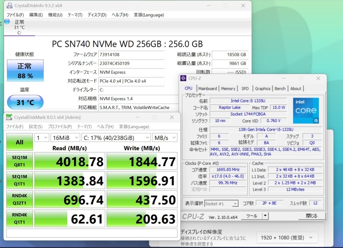Image resolution: width=343 pixels, height=248 pixels.
Task: Open the Socket #1 selection dropdown in CPU-Z
Action: pyautogui.click(x=221, y=203)
